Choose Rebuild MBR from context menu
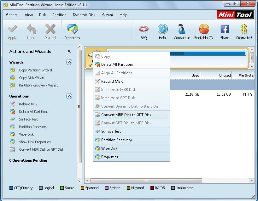The width and height of the screenshot is (258, 201). [132, 81]
